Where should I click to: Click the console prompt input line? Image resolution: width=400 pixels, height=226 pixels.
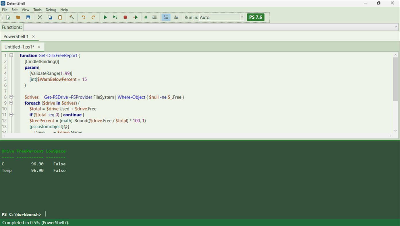tap(200, 214)
